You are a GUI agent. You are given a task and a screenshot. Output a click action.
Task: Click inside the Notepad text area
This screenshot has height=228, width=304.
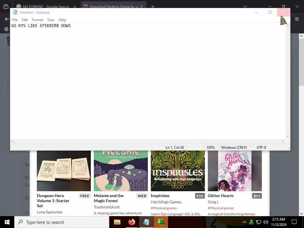coord(148,81)
